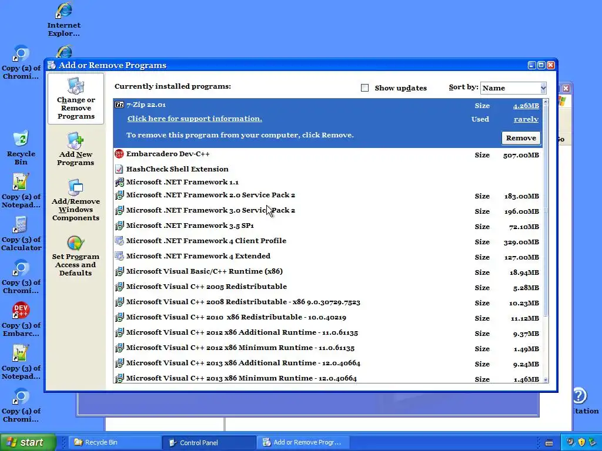Click the Visual C++ 2008 Redistributable icon

tap(119, 302)
